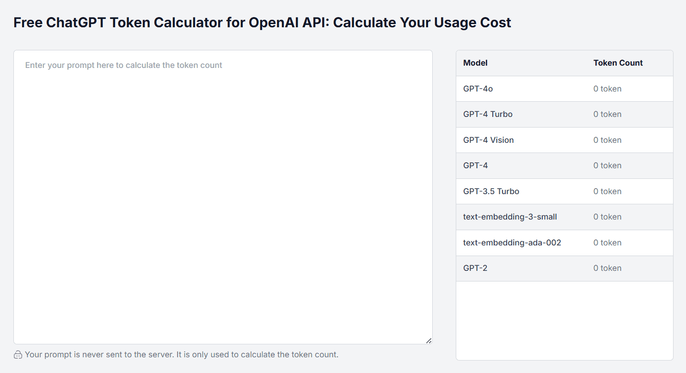Click the GPT-4 Turbo token count value

tap(607, 114)
